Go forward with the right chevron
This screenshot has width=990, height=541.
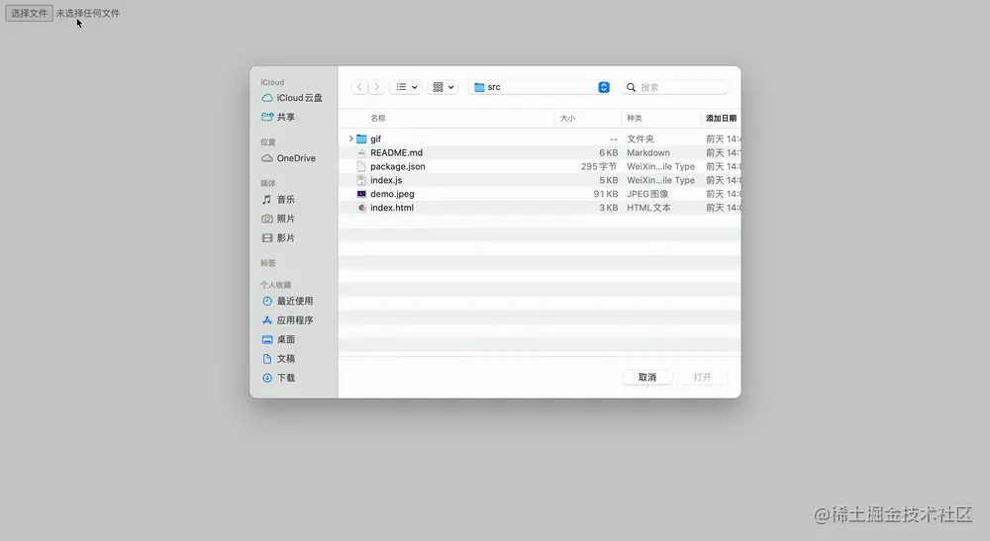click(376, 87)
